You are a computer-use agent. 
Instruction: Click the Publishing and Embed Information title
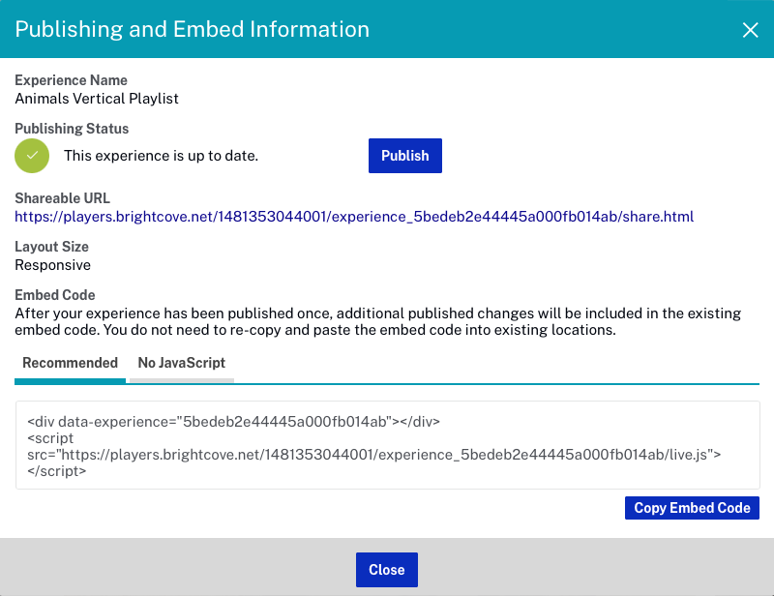(192, 29)
